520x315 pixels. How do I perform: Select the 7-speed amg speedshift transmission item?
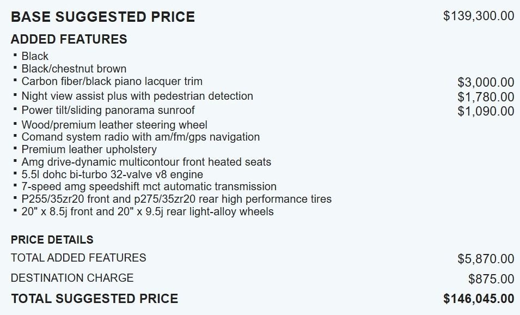point(149,186)
